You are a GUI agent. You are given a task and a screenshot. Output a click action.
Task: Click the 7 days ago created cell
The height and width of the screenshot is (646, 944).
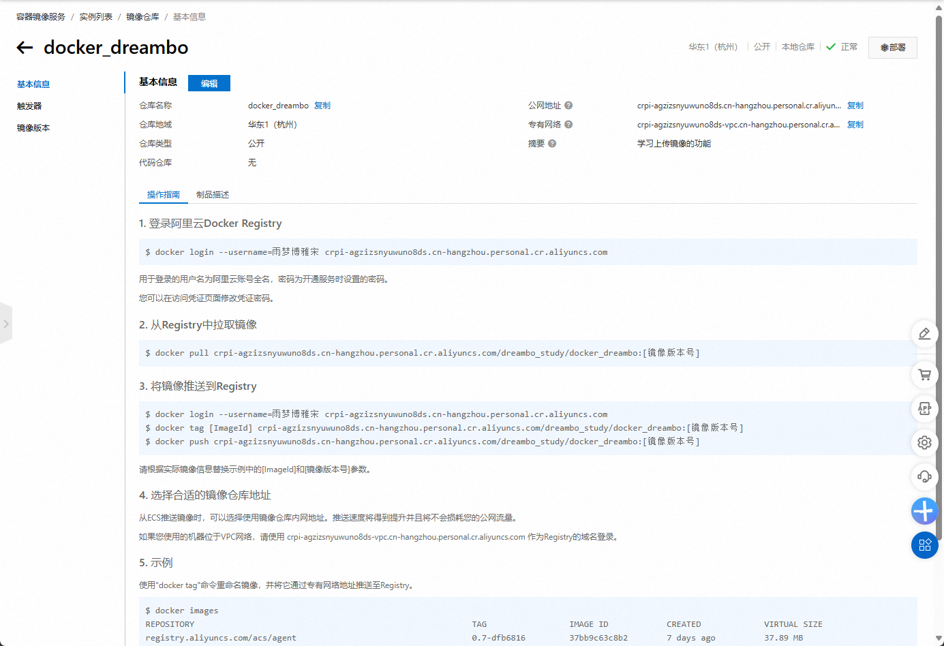click(x=691, y=638)
